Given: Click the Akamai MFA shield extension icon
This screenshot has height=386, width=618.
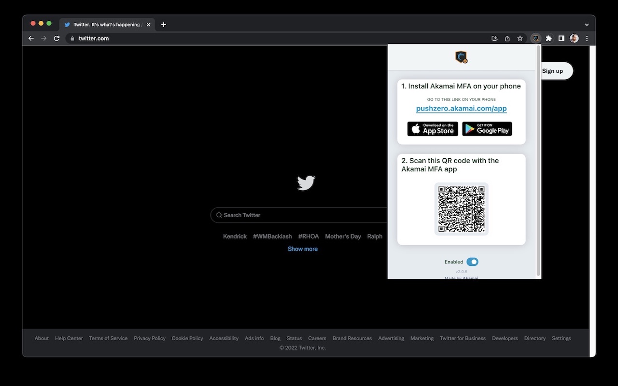Looking at the screenshot, I should (536, 38).
